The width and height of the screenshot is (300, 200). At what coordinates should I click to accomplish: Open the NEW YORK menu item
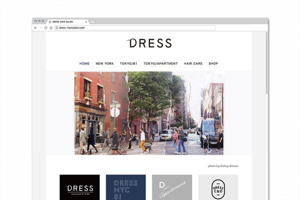[x=104, y=64]
